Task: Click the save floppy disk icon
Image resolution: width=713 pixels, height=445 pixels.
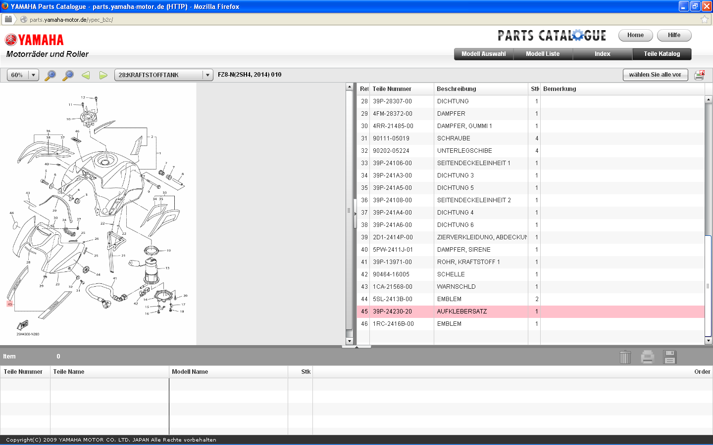Action: click(670, 356)
